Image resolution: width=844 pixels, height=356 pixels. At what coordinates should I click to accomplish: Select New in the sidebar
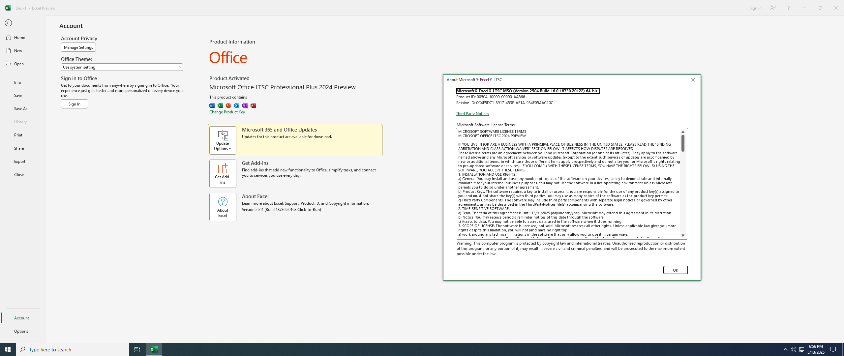click(x=23, y=50)
